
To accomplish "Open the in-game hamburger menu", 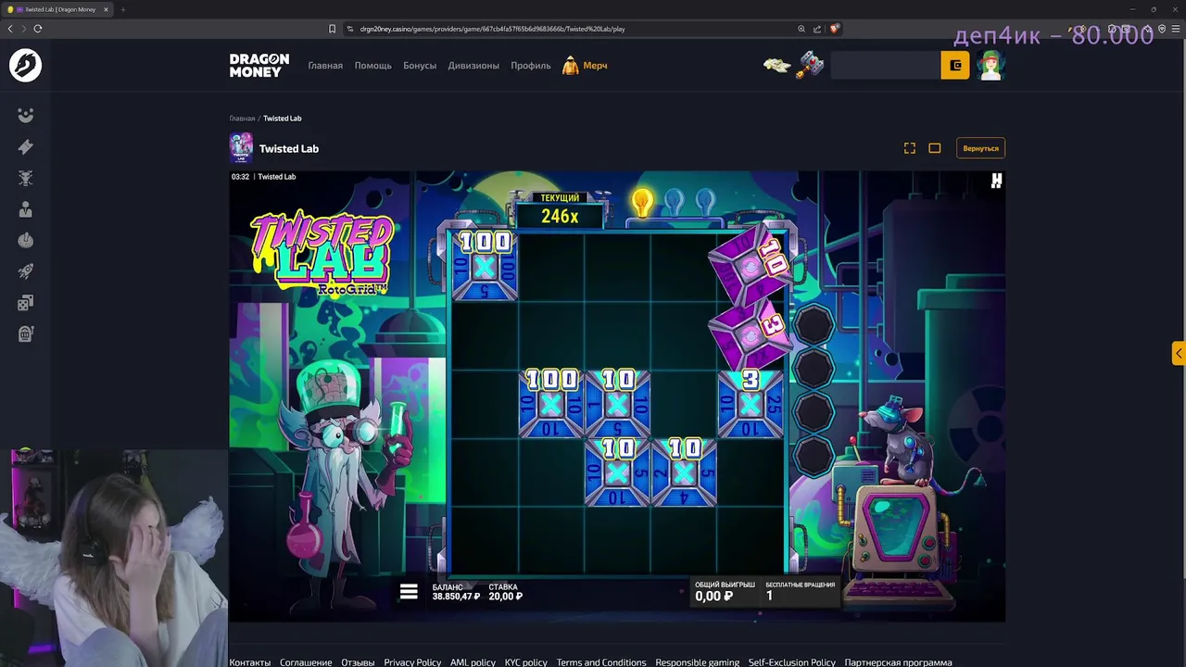I will pyautogui.click(x=409, y=592).
